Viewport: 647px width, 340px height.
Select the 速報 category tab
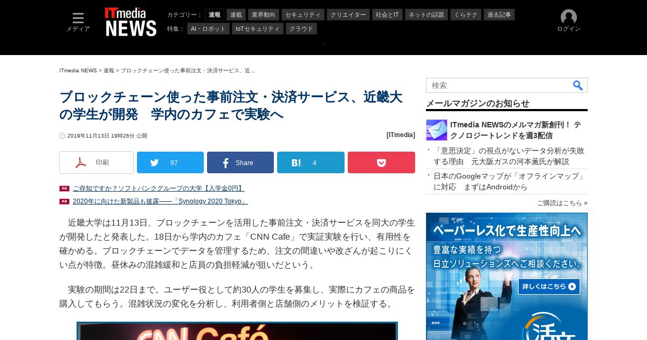[x=215, y=15]
